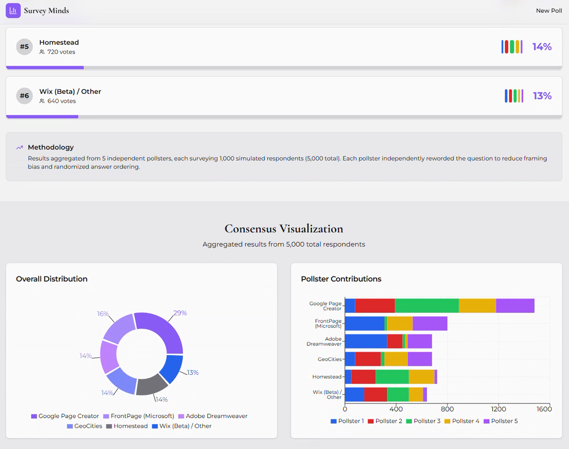569x449 pixels.
Task: Click the Survey Minds brand title
Action: point(46,11)
